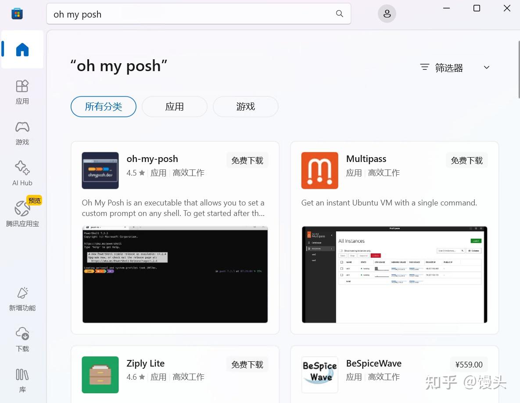Image resolution: width=520 pixels, height=403 pixels.
Task: Switch to the Apps (应用) filter tab
Action: pyautogui.click(x=175, y=107)
